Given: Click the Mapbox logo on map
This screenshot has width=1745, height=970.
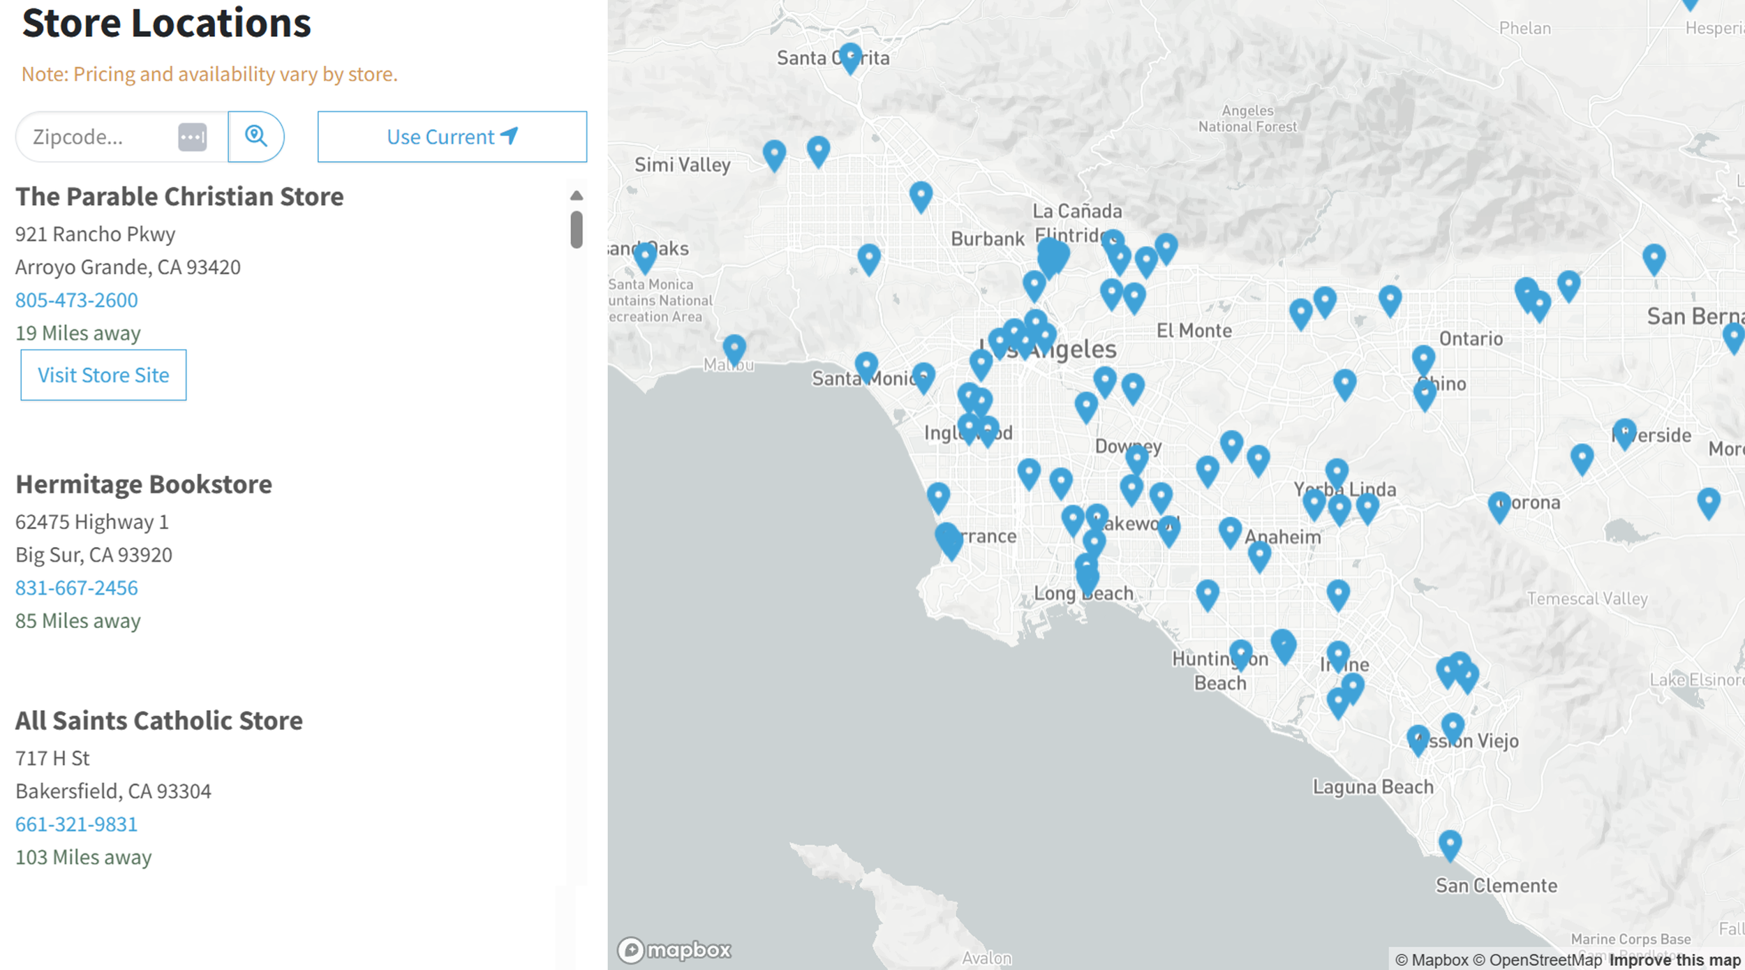Looking at the screenshot, I should (674, 950).
